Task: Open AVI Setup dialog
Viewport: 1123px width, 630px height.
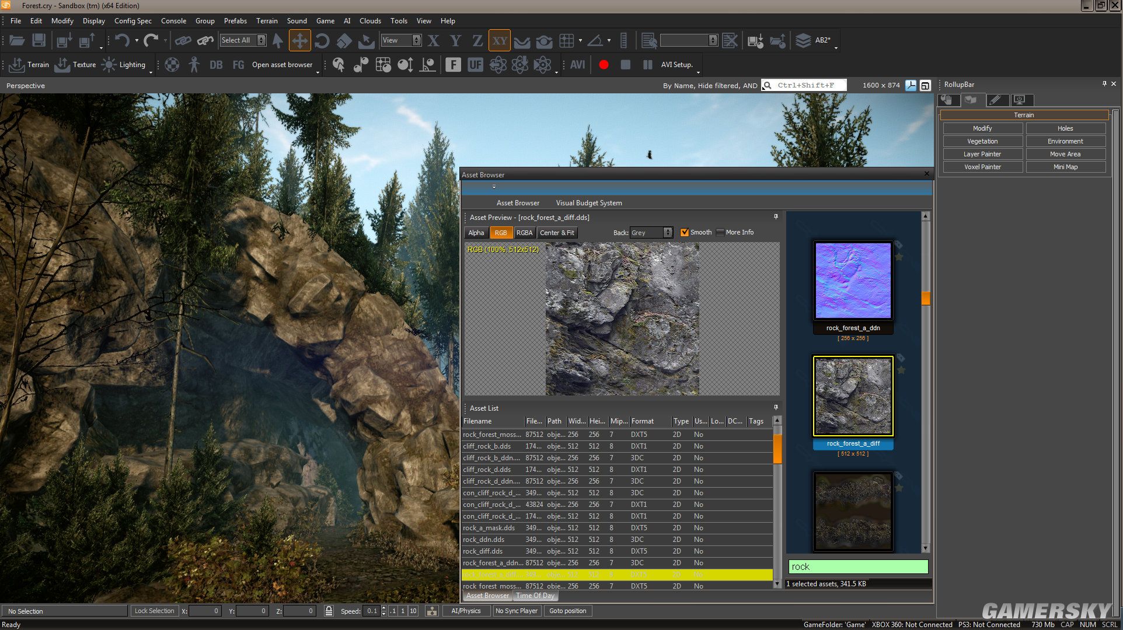Action: 677,65
